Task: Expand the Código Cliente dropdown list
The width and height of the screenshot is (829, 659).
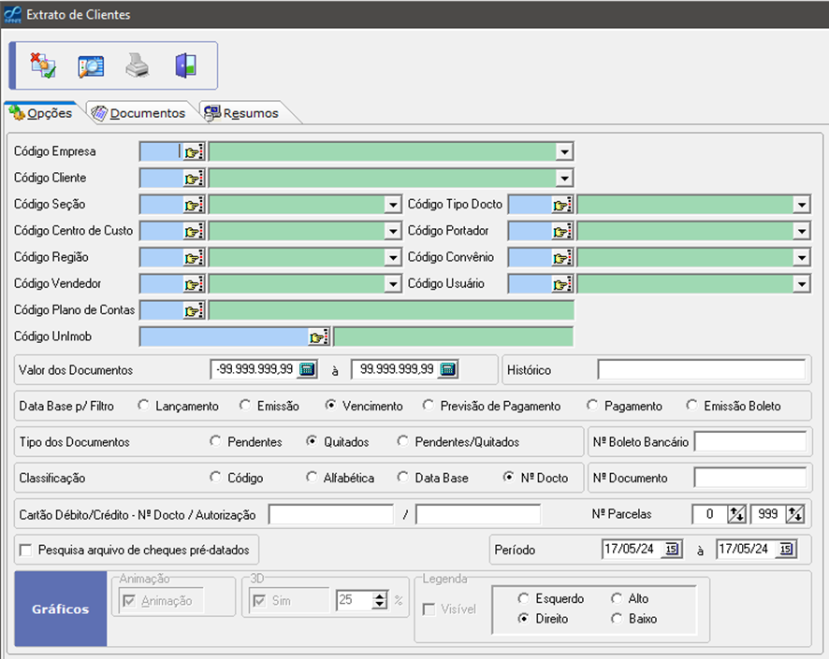Action: (563, 179)
